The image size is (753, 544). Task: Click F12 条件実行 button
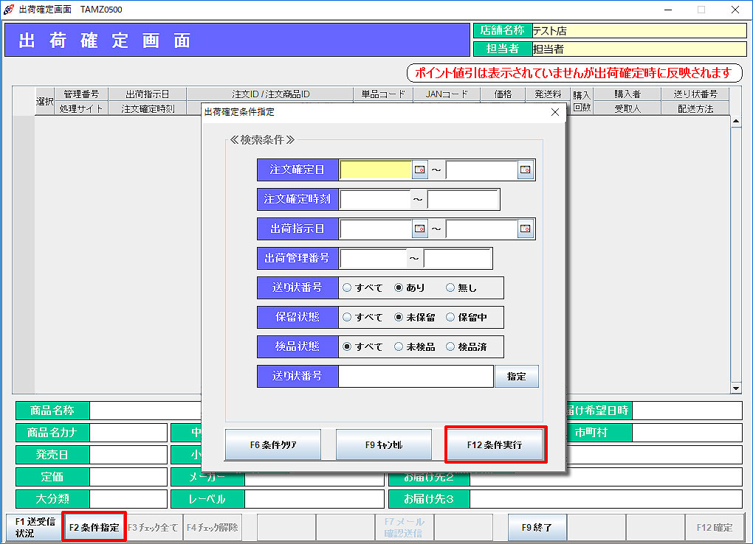tap(495, 445)
